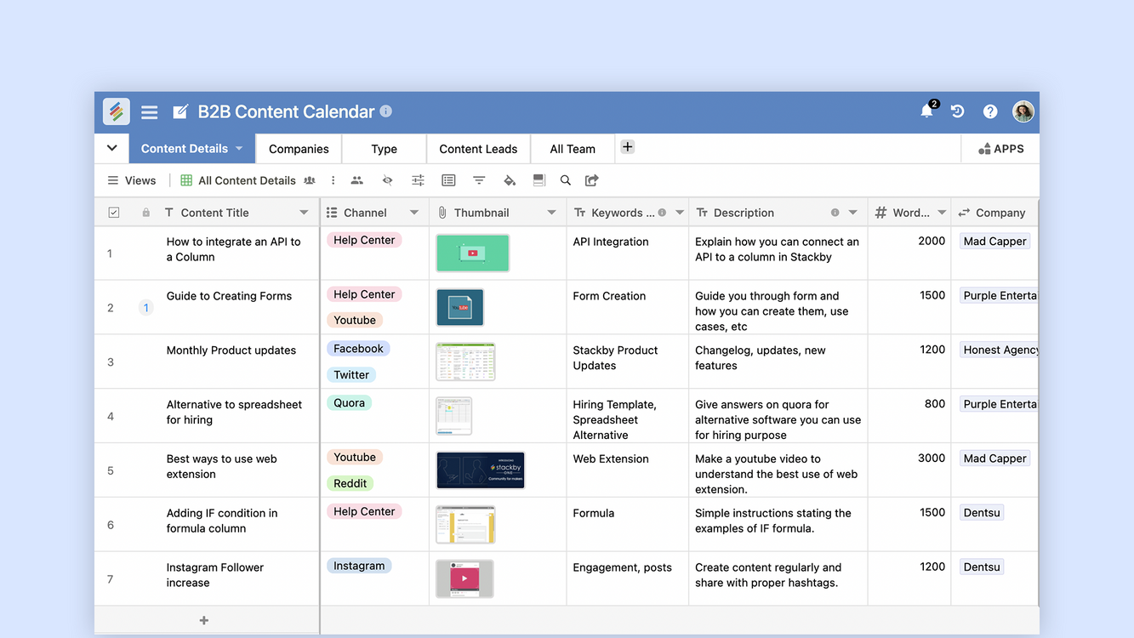
Task: Open the user profile avatar
Action: point(1023,111)
